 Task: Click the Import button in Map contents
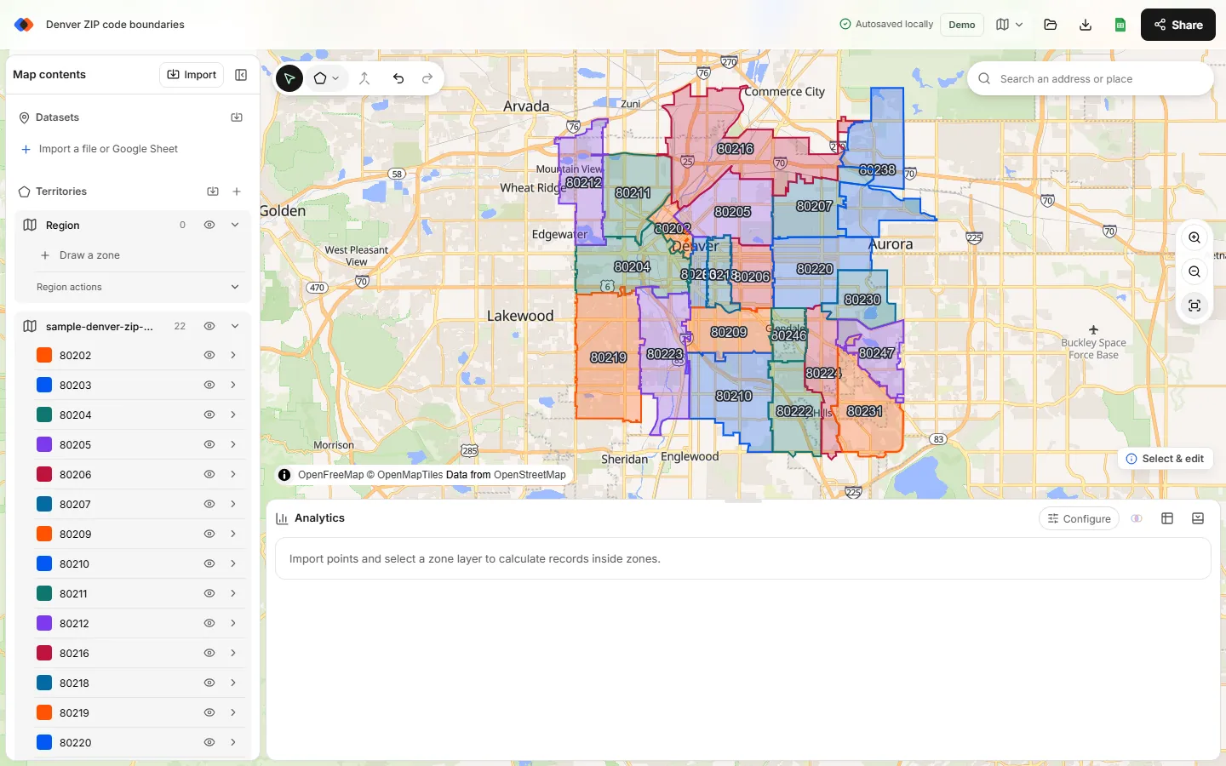pos(192,75)
